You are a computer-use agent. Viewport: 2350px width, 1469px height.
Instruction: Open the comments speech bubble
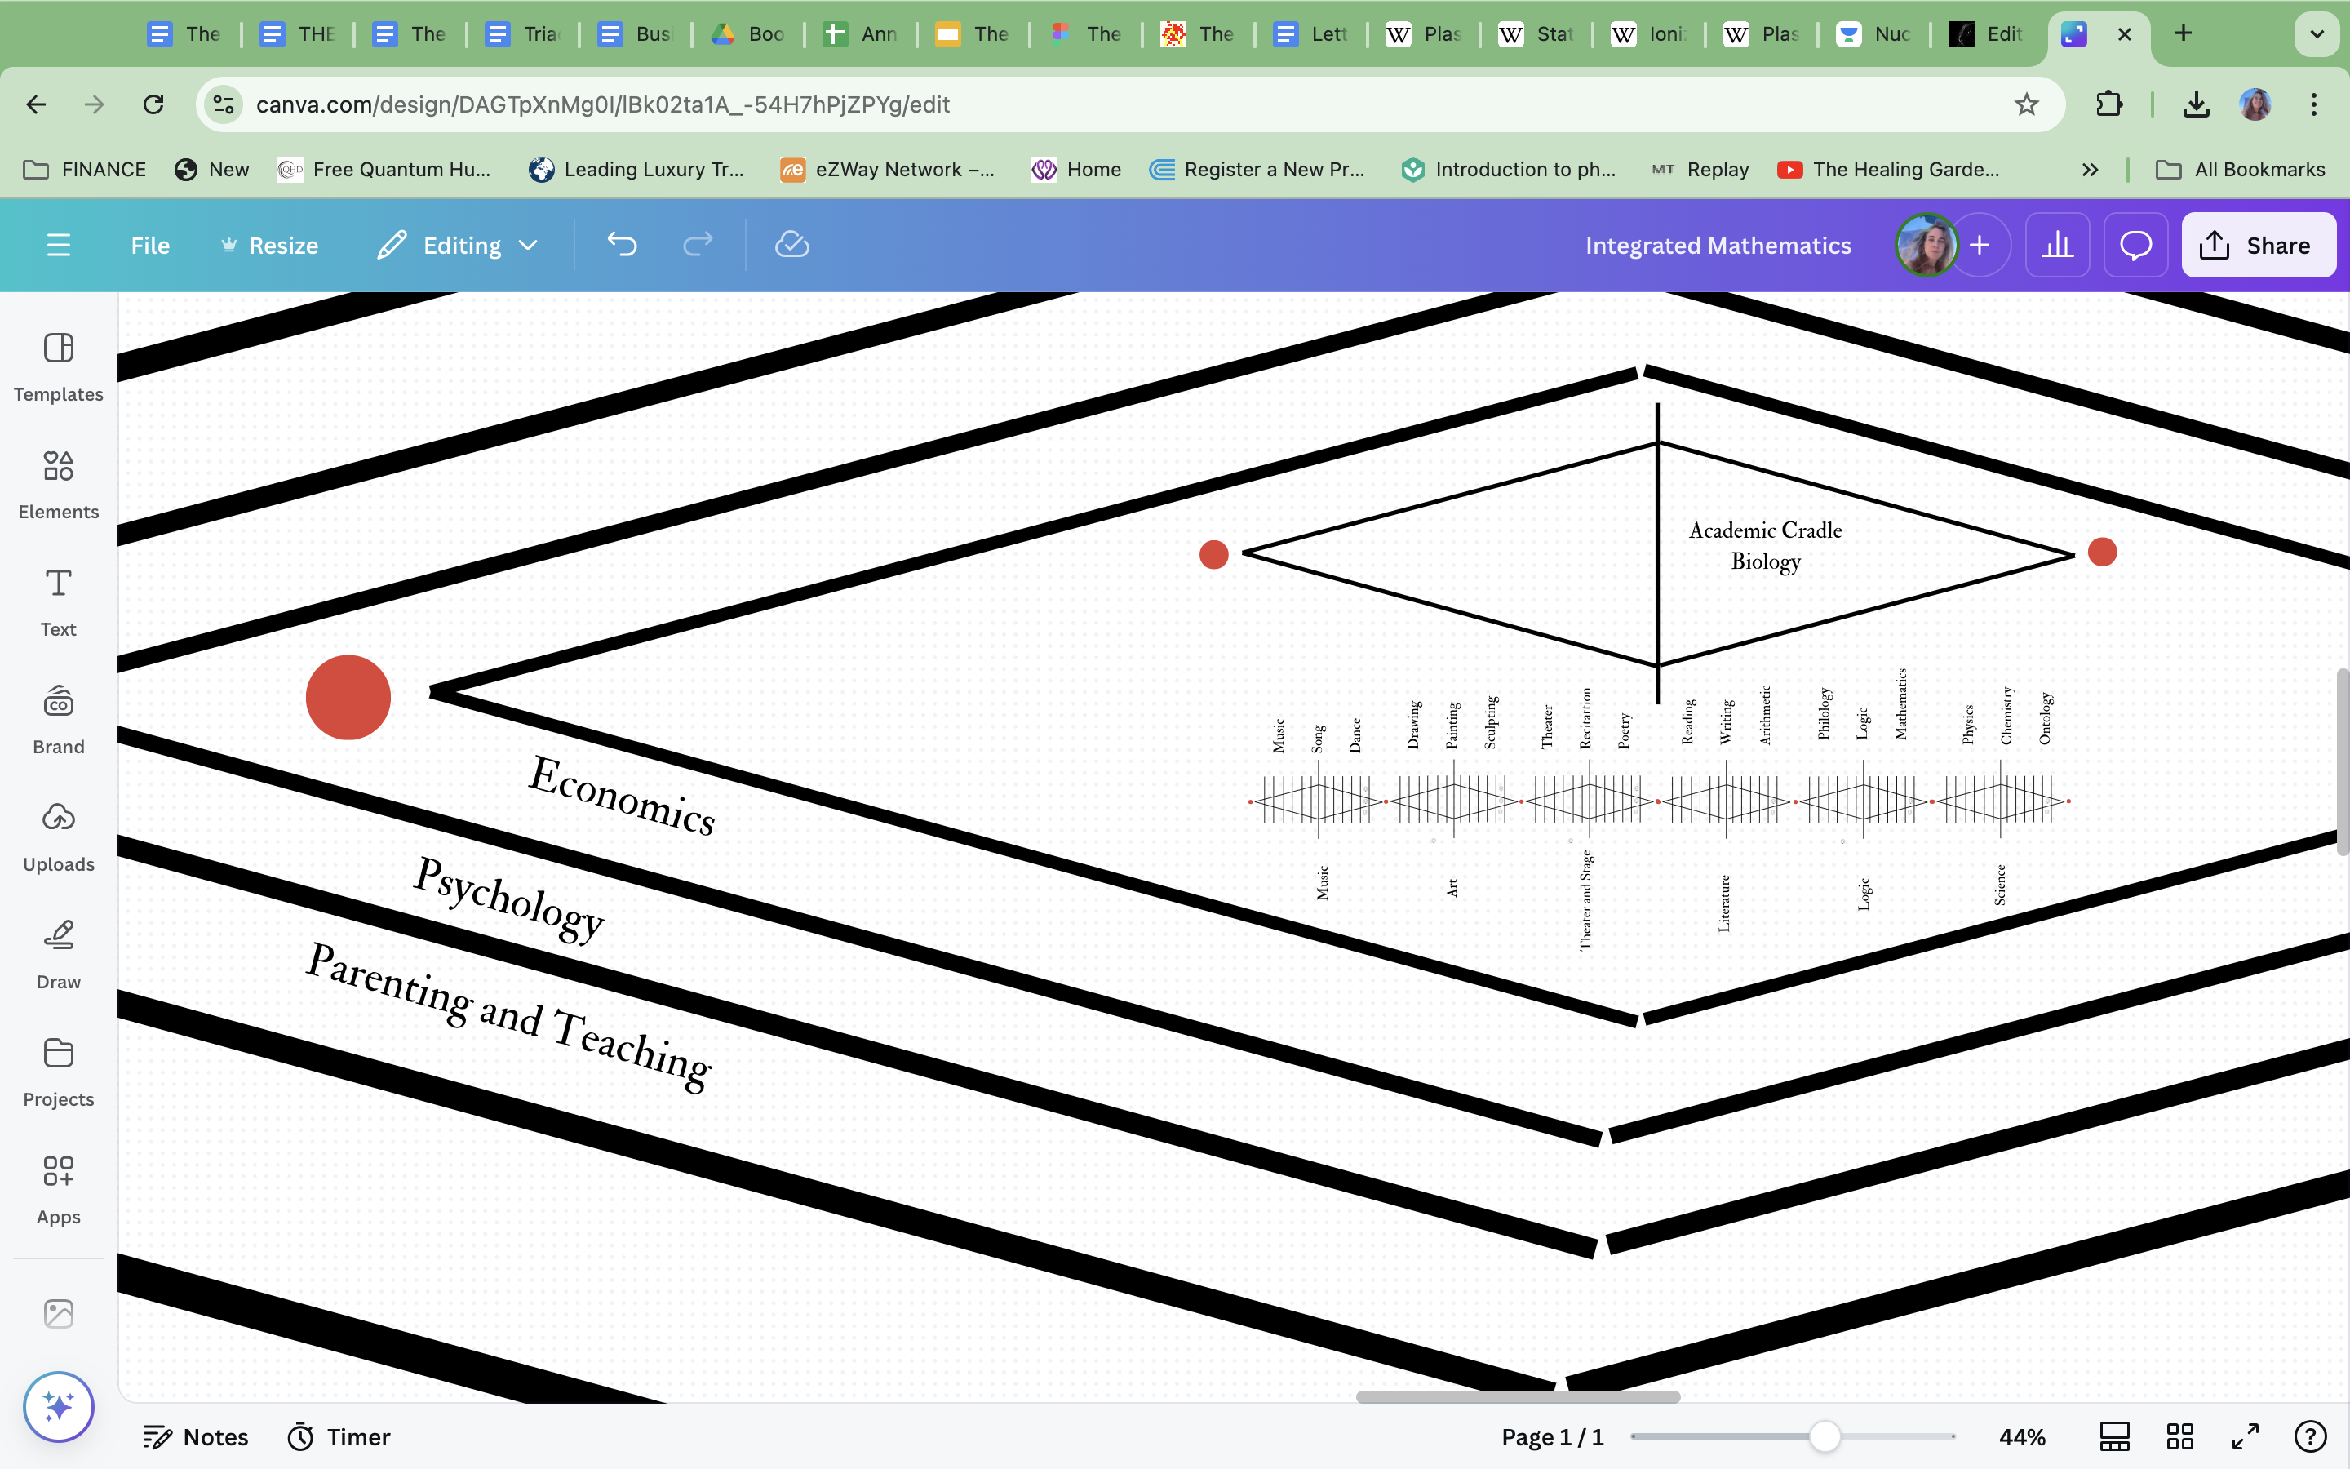coord(2135,245)
